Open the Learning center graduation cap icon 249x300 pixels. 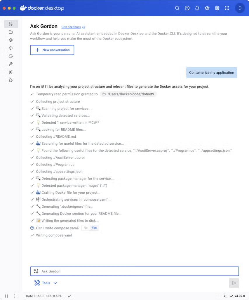[x=207, y=8]
